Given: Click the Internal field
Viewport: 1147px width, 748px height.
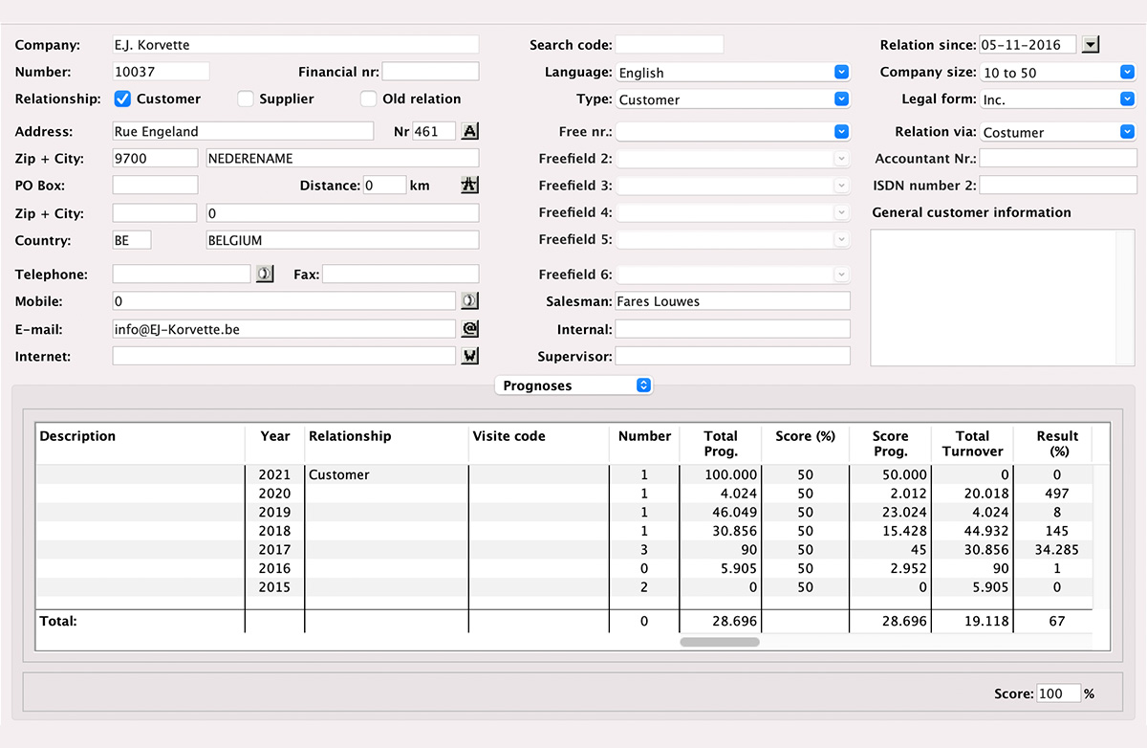Looking at the screenshot, I should point(732,328).
